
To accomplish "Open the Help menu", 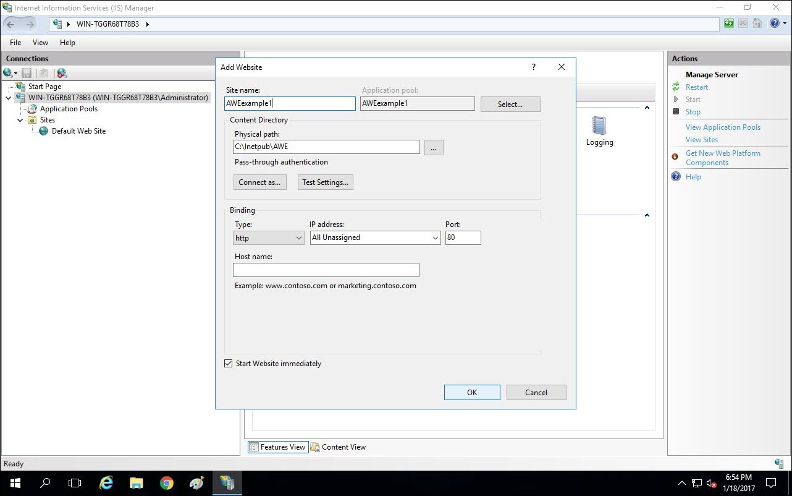I will (x=67, y=43).
